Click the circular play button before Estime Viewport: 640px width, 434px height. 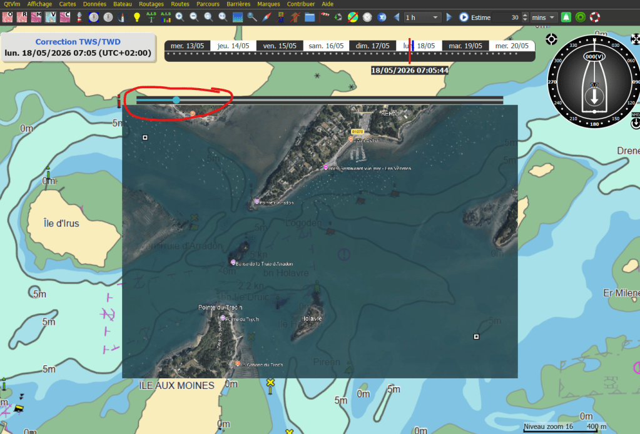(x=464, y=17)
